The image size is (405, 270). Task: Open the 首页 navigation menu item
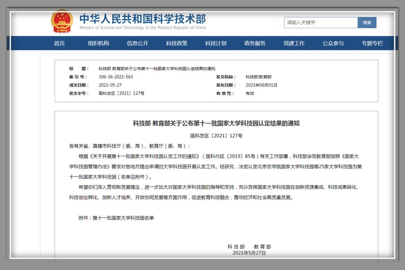pos(59,43)
